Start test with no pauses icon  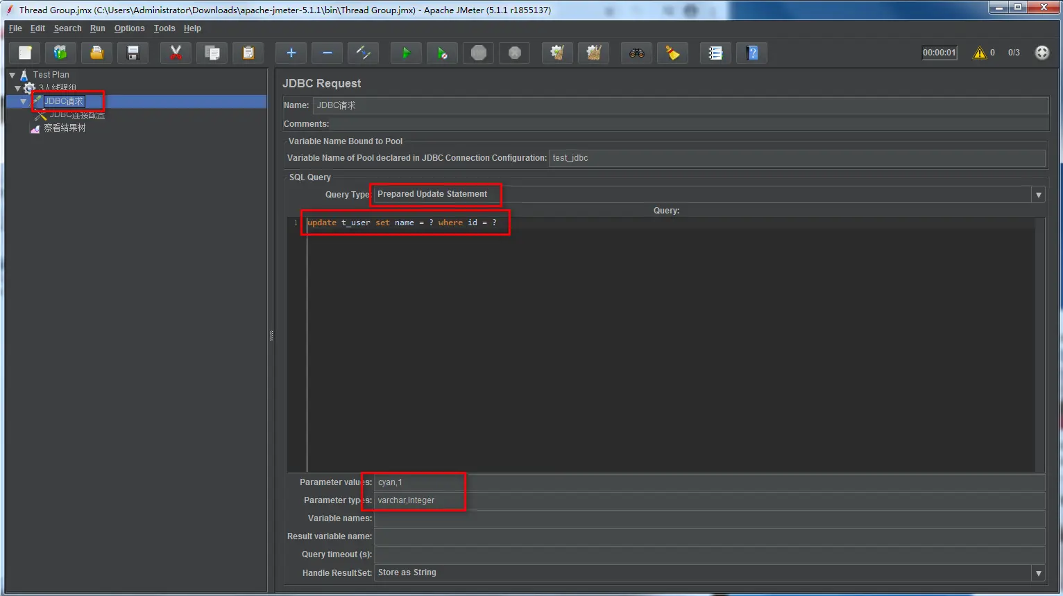pyautogui.click(x=442, y=53)
